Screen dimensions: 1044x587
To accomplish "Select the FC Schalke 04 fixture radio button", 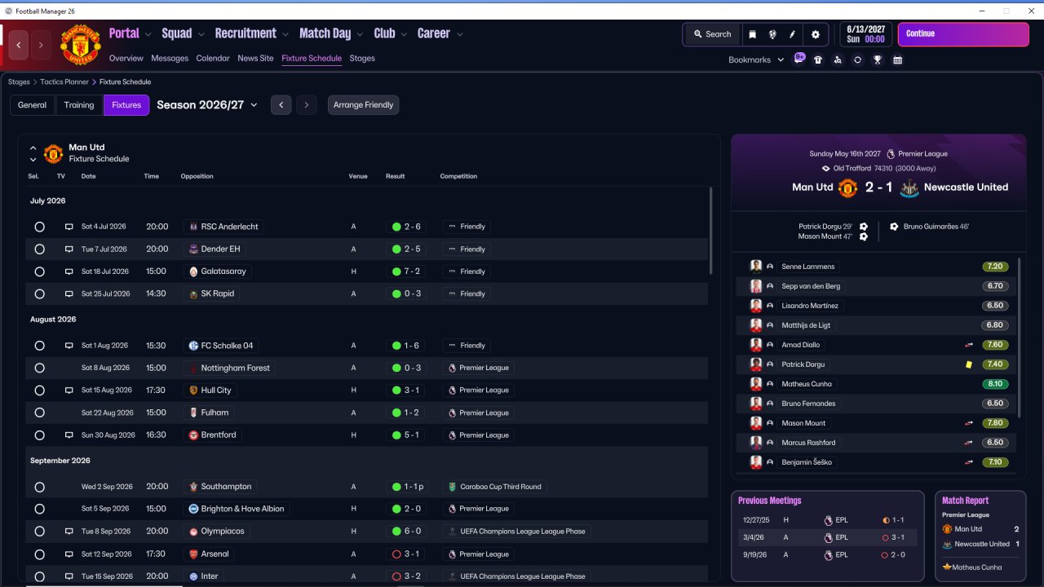I will point(39,346).
